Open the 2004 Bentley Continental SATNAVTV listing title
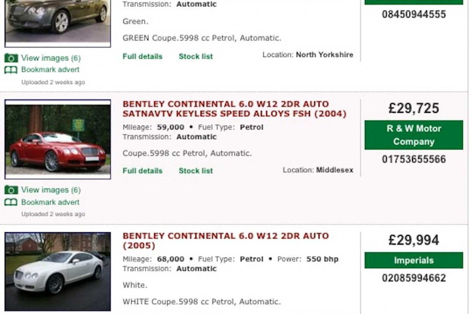This screenshot has width=472, height=314. click(x=234, y=109)
